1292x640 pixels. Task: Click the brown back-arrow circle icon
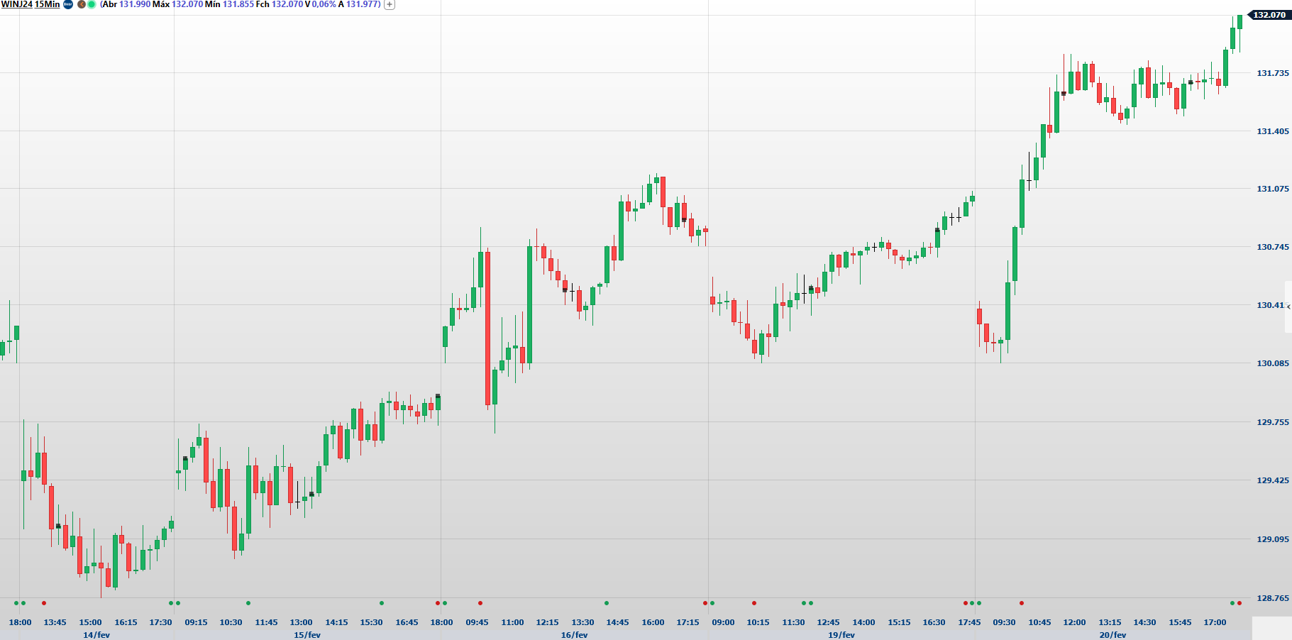82,4
